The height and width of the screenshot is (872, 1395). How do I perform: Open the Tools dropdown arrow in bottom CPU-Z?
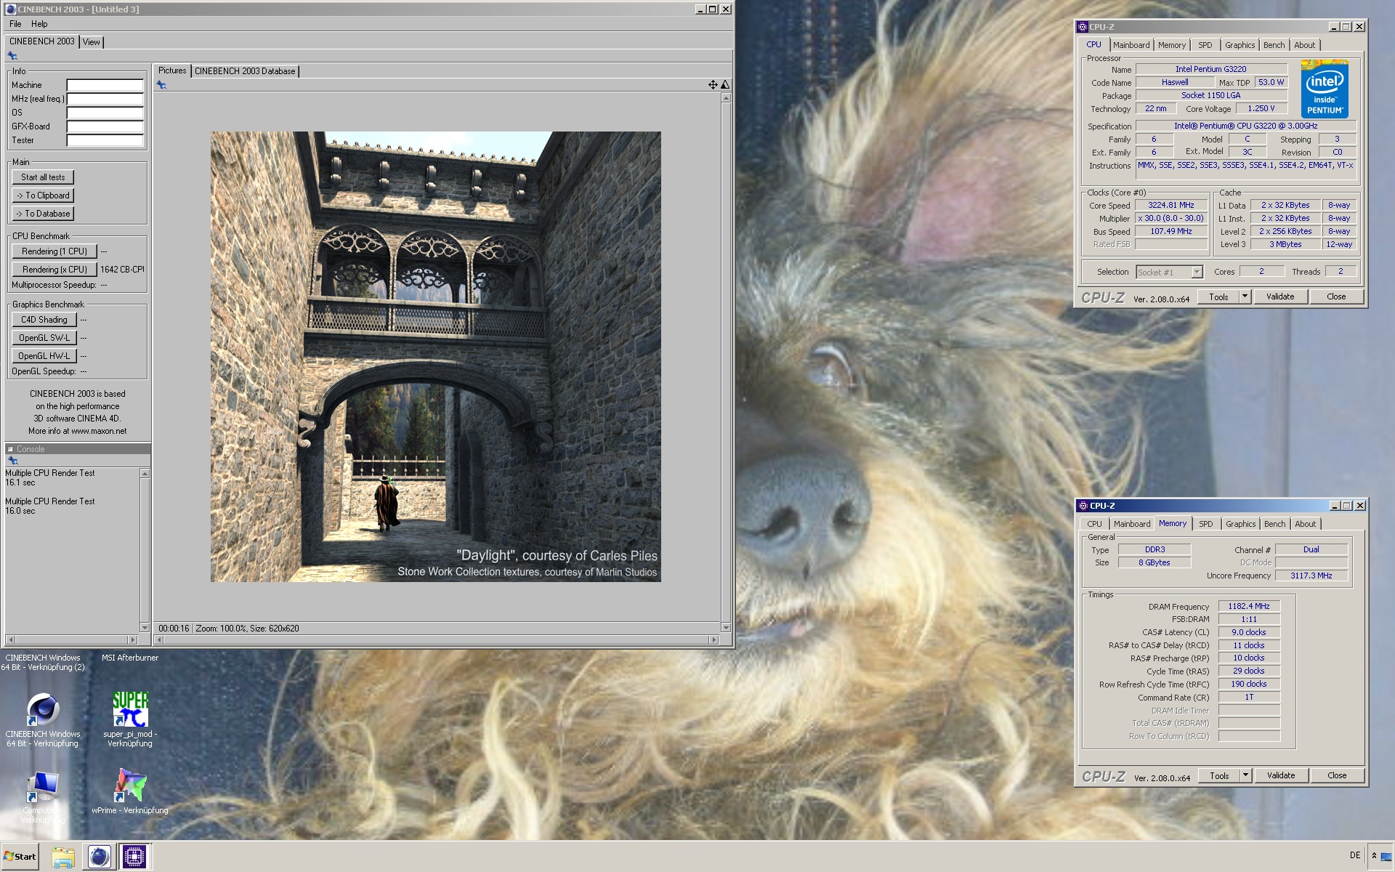[1245, 775]
